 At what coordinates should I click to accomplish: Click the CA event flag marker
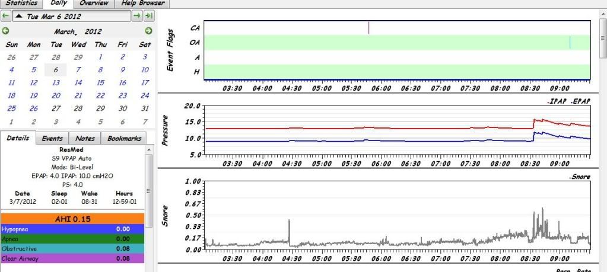tap(369, 27)
